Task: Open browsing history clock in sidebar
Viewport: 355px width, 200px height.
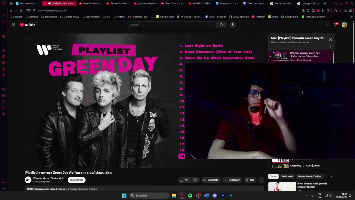Action: (4, 102)
